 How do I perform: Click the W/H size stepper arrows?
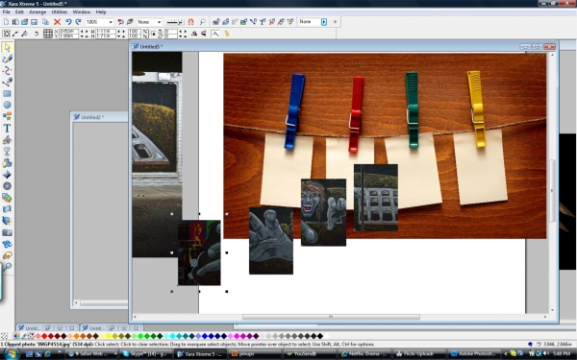121,34
